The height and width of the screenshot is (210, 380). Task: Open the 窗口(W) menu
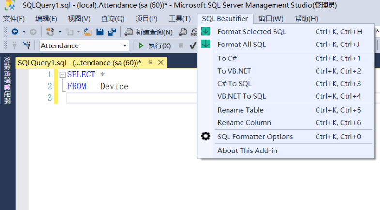click(271, 19)
